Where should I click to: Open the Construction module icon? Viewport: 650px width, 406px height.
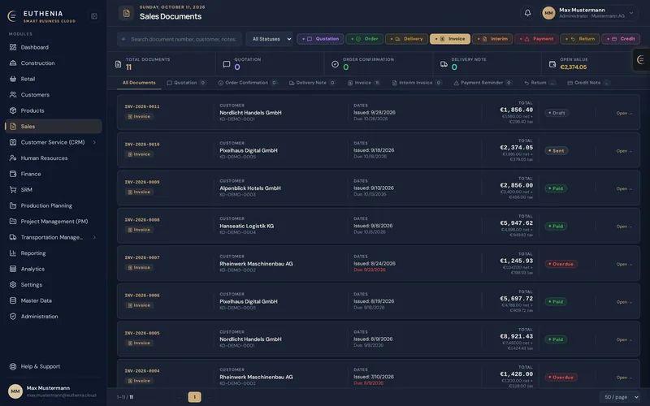[13, 63]
